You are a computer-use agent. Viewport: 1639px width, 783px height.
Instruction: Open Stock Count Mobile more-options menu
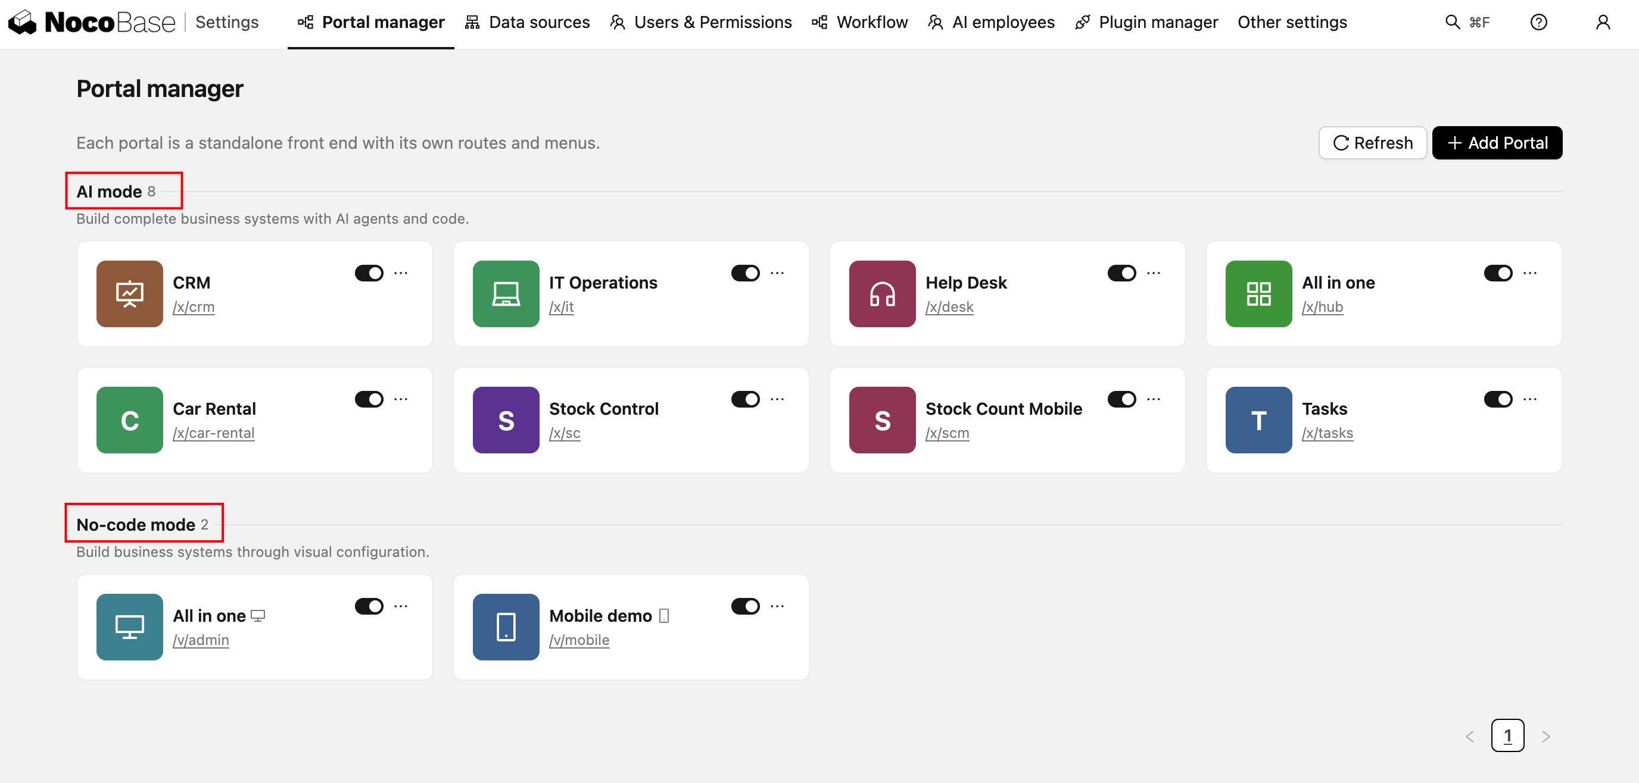[1154, 399]
